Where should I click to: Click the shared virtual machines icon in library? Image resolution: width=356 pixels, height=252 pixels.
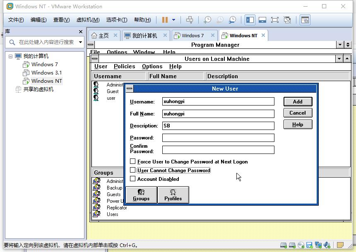coord(18,89)
